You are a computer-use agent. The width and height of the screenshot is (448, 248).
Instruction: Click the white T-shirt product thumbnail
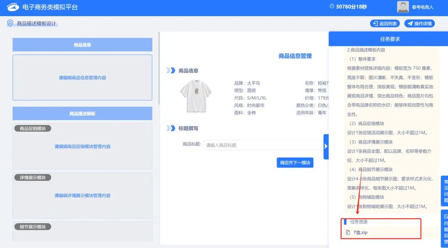tap(196, 96)
